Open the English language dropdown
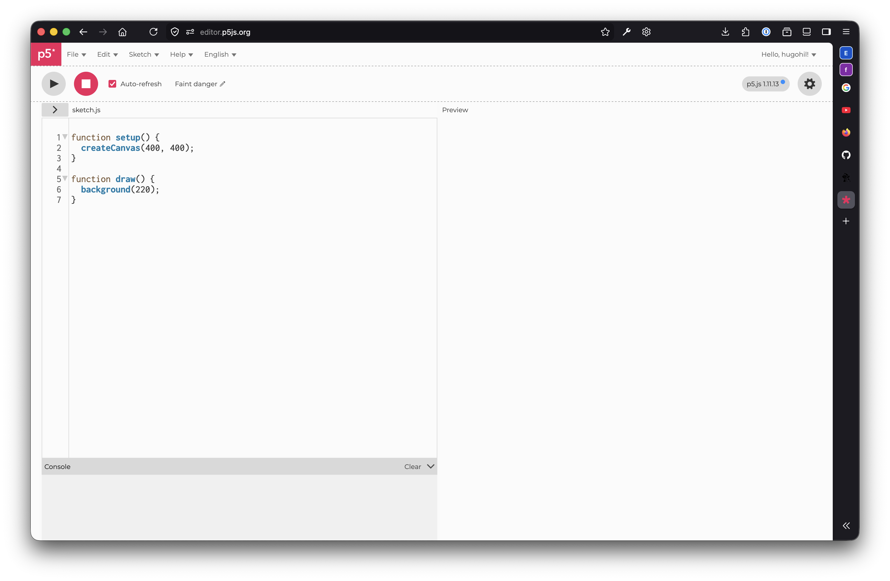 pos(220,54)
